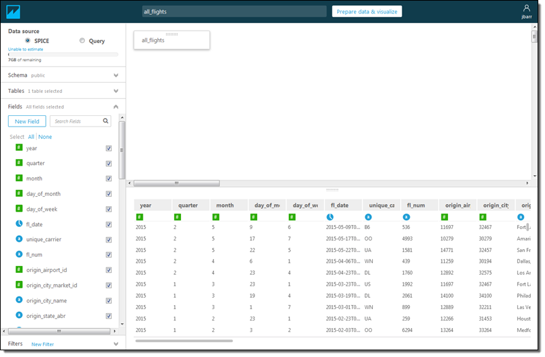Click the preview pane resize grip handle

click(x=332, y=190)
